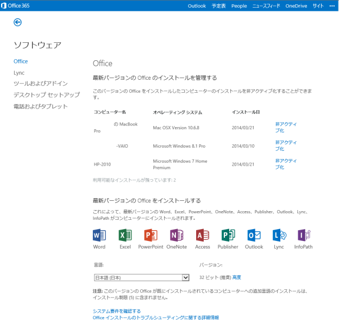Open サイト in the top navigation bar
Screen dimensions: 339x330
pos(318,6)
